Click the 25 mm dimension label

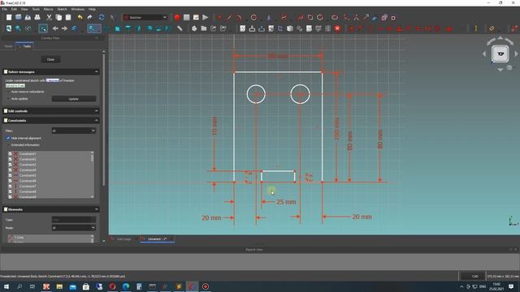(286, 202)
